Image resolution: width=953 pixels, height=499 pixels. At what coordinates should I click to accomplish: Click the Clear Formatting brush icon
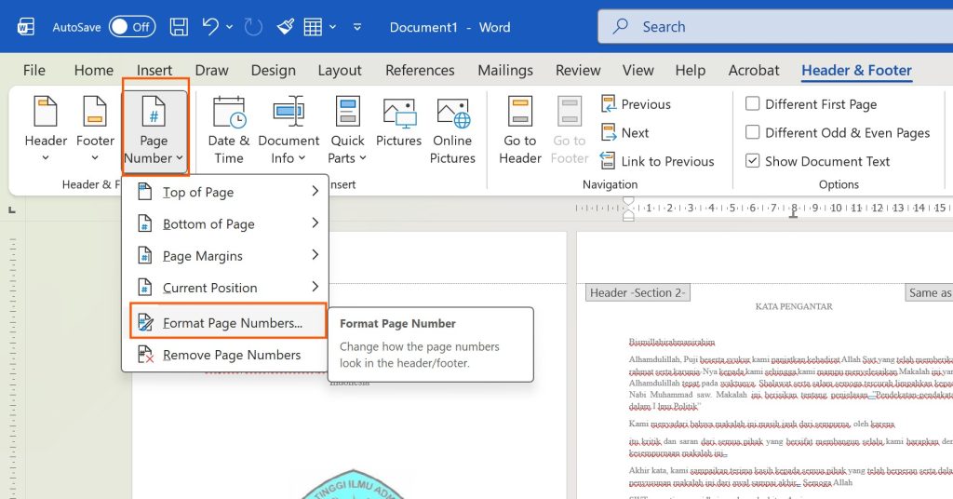coord(285,27)
